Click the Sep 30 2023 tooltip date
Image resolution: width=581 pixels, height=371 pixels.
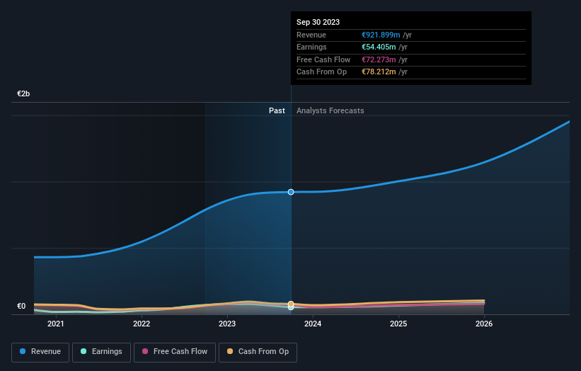(x=318, y=22)
